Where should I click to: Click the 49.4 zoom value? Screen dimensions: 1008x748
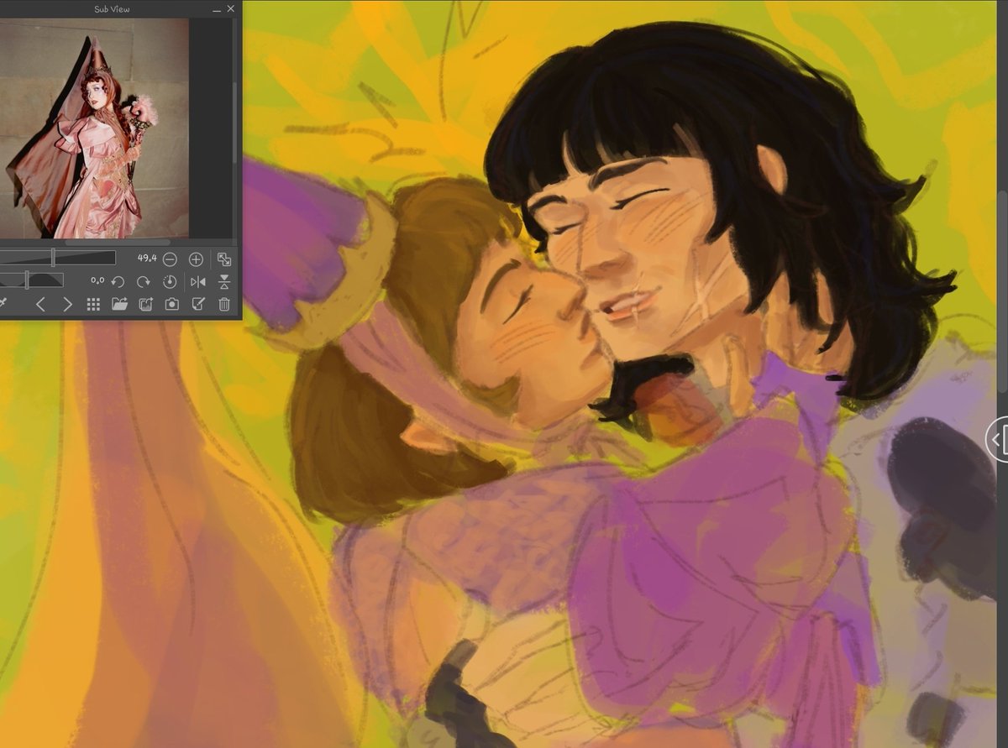click(145, 259)
